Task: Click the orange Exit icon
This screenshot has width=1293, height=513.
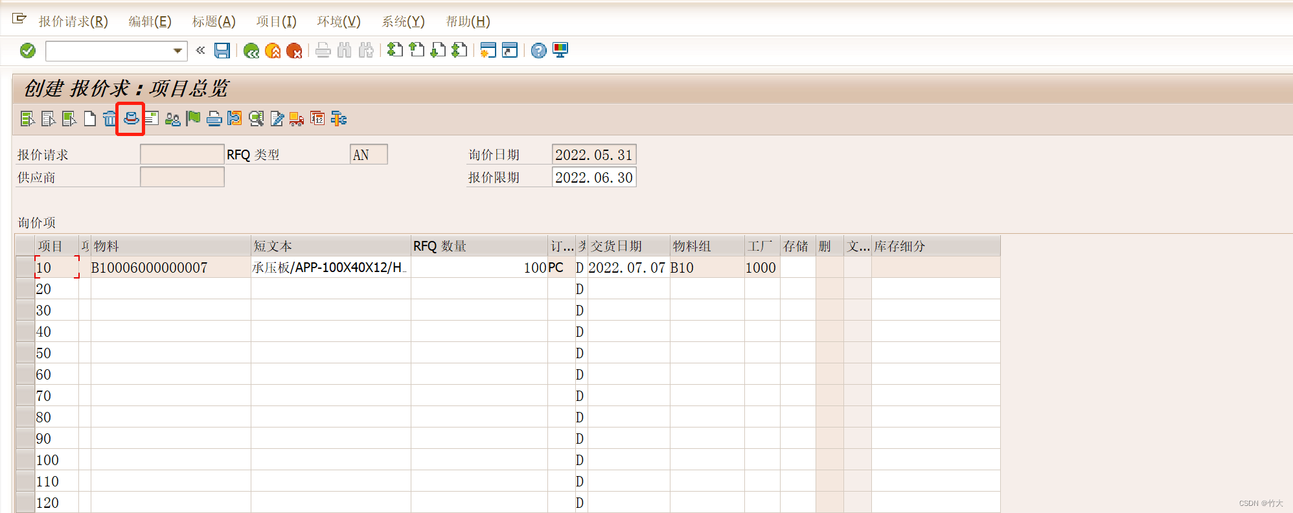Action: pyautogui.click(x=273, y=51)
